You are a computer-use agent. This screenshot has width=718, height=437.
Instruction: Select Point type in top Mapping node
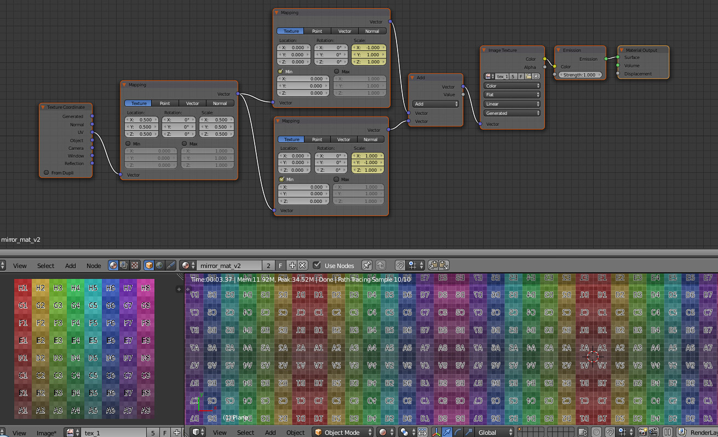pyautogui.click(x=318, y=31)
